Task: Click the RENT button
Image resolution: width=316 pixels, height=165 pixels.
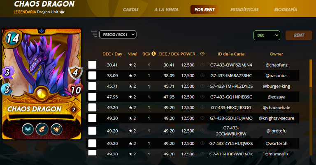Action: 299,35
